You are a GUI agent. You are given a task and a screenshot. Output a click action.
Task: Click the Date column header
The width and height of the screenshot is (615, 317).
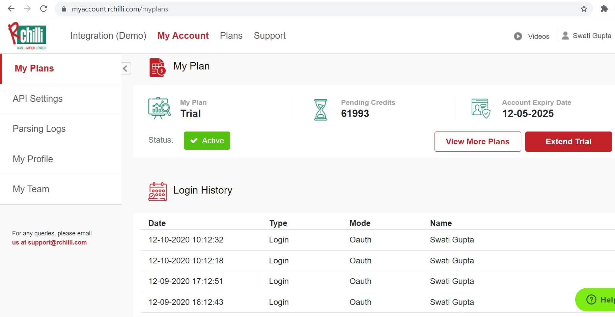[157, 223]
